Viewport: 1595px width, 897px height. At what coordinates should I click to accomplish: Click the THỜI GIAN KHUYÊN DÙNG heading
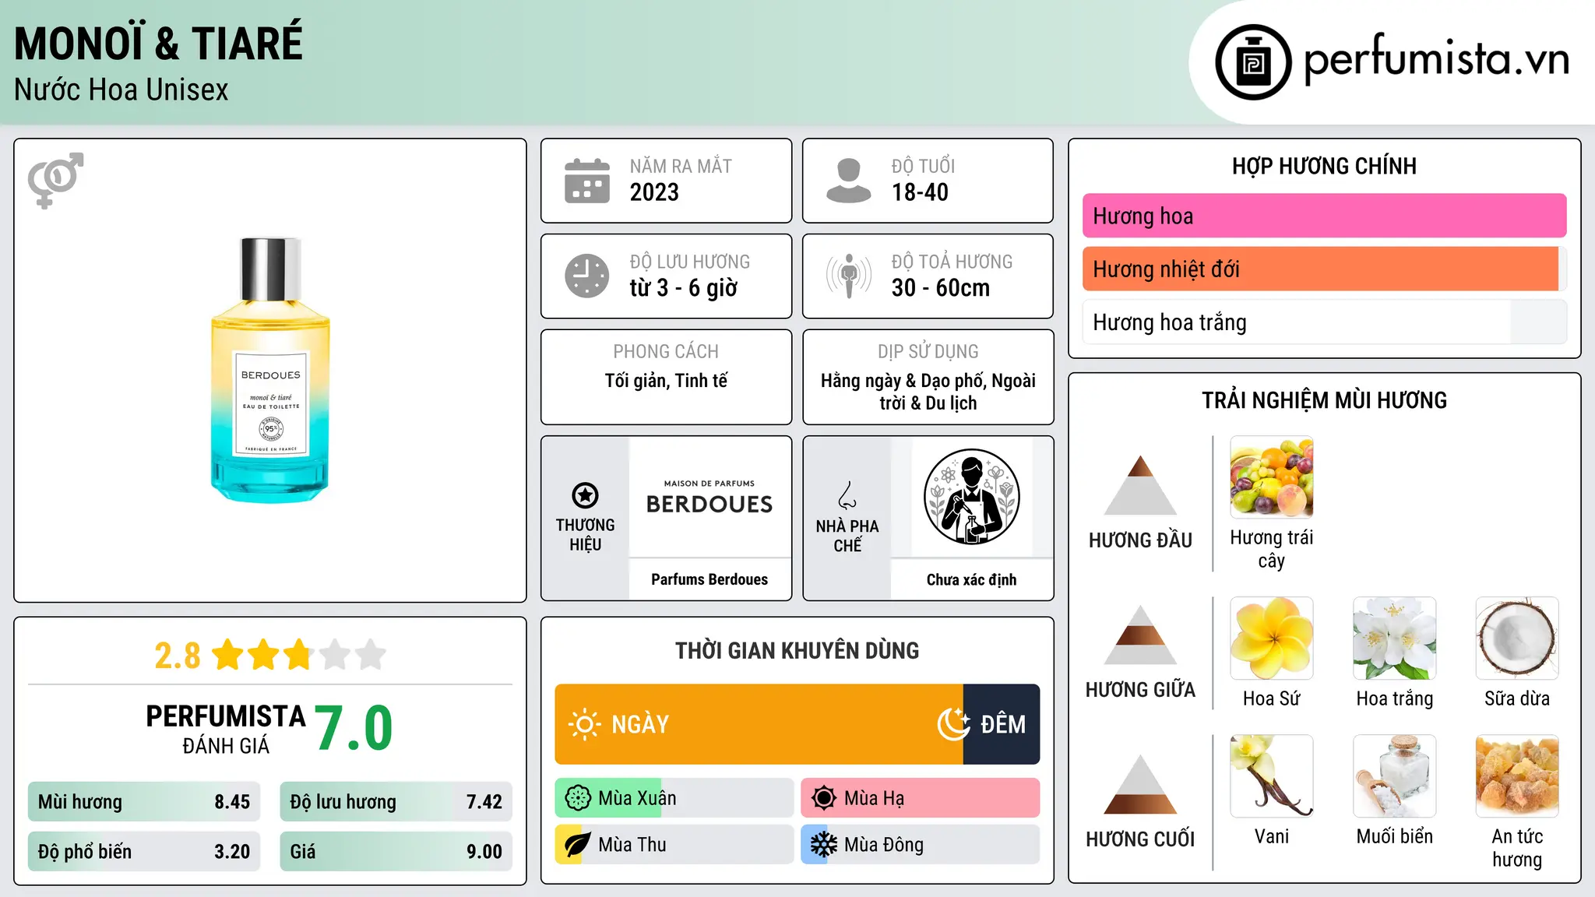[797, 650]
